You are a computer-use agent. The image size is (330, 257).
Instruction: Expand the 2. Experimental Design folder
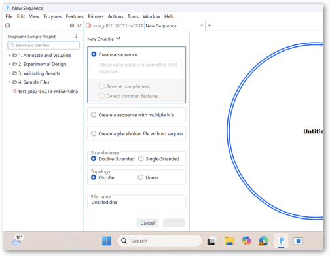(9, 64)
